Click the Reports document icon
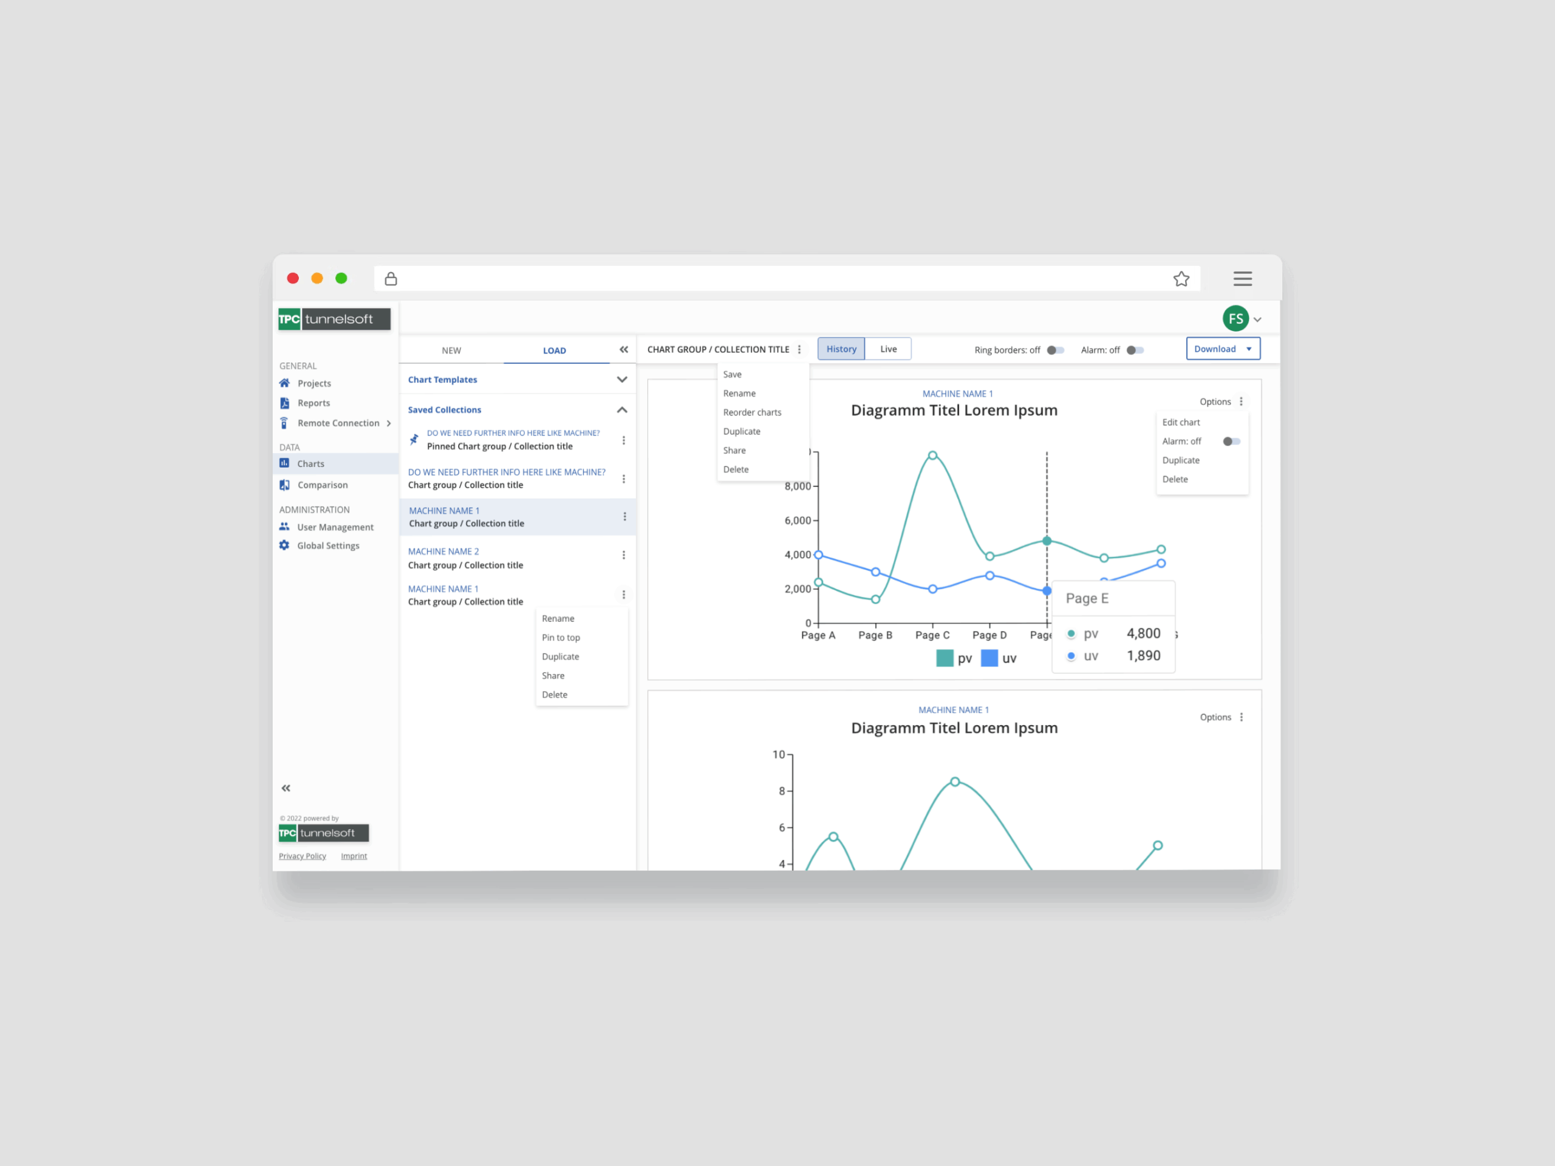The height and width of the screenshot is (1166, 1555). click(284, 403)
